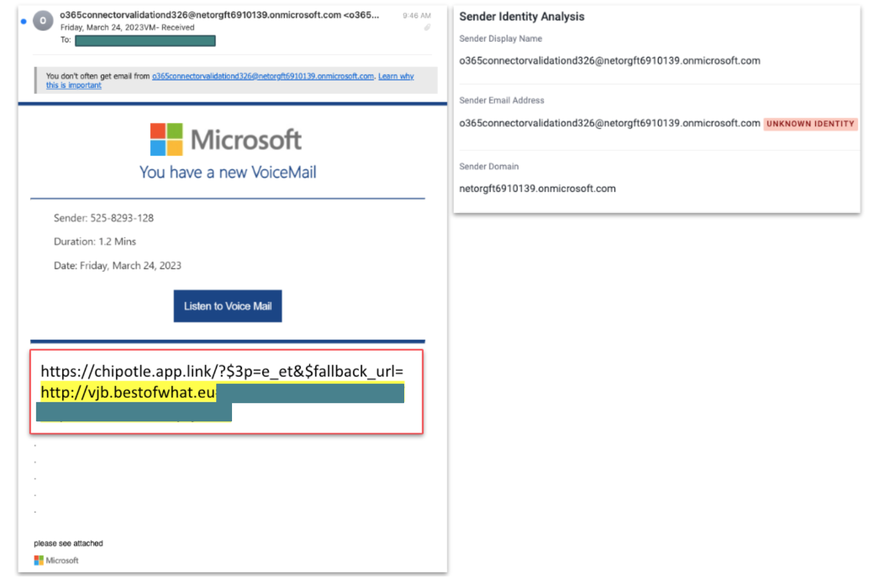Click 'You have a new VoiceMail' heading
871x583 pixels.
click(228, 172)
